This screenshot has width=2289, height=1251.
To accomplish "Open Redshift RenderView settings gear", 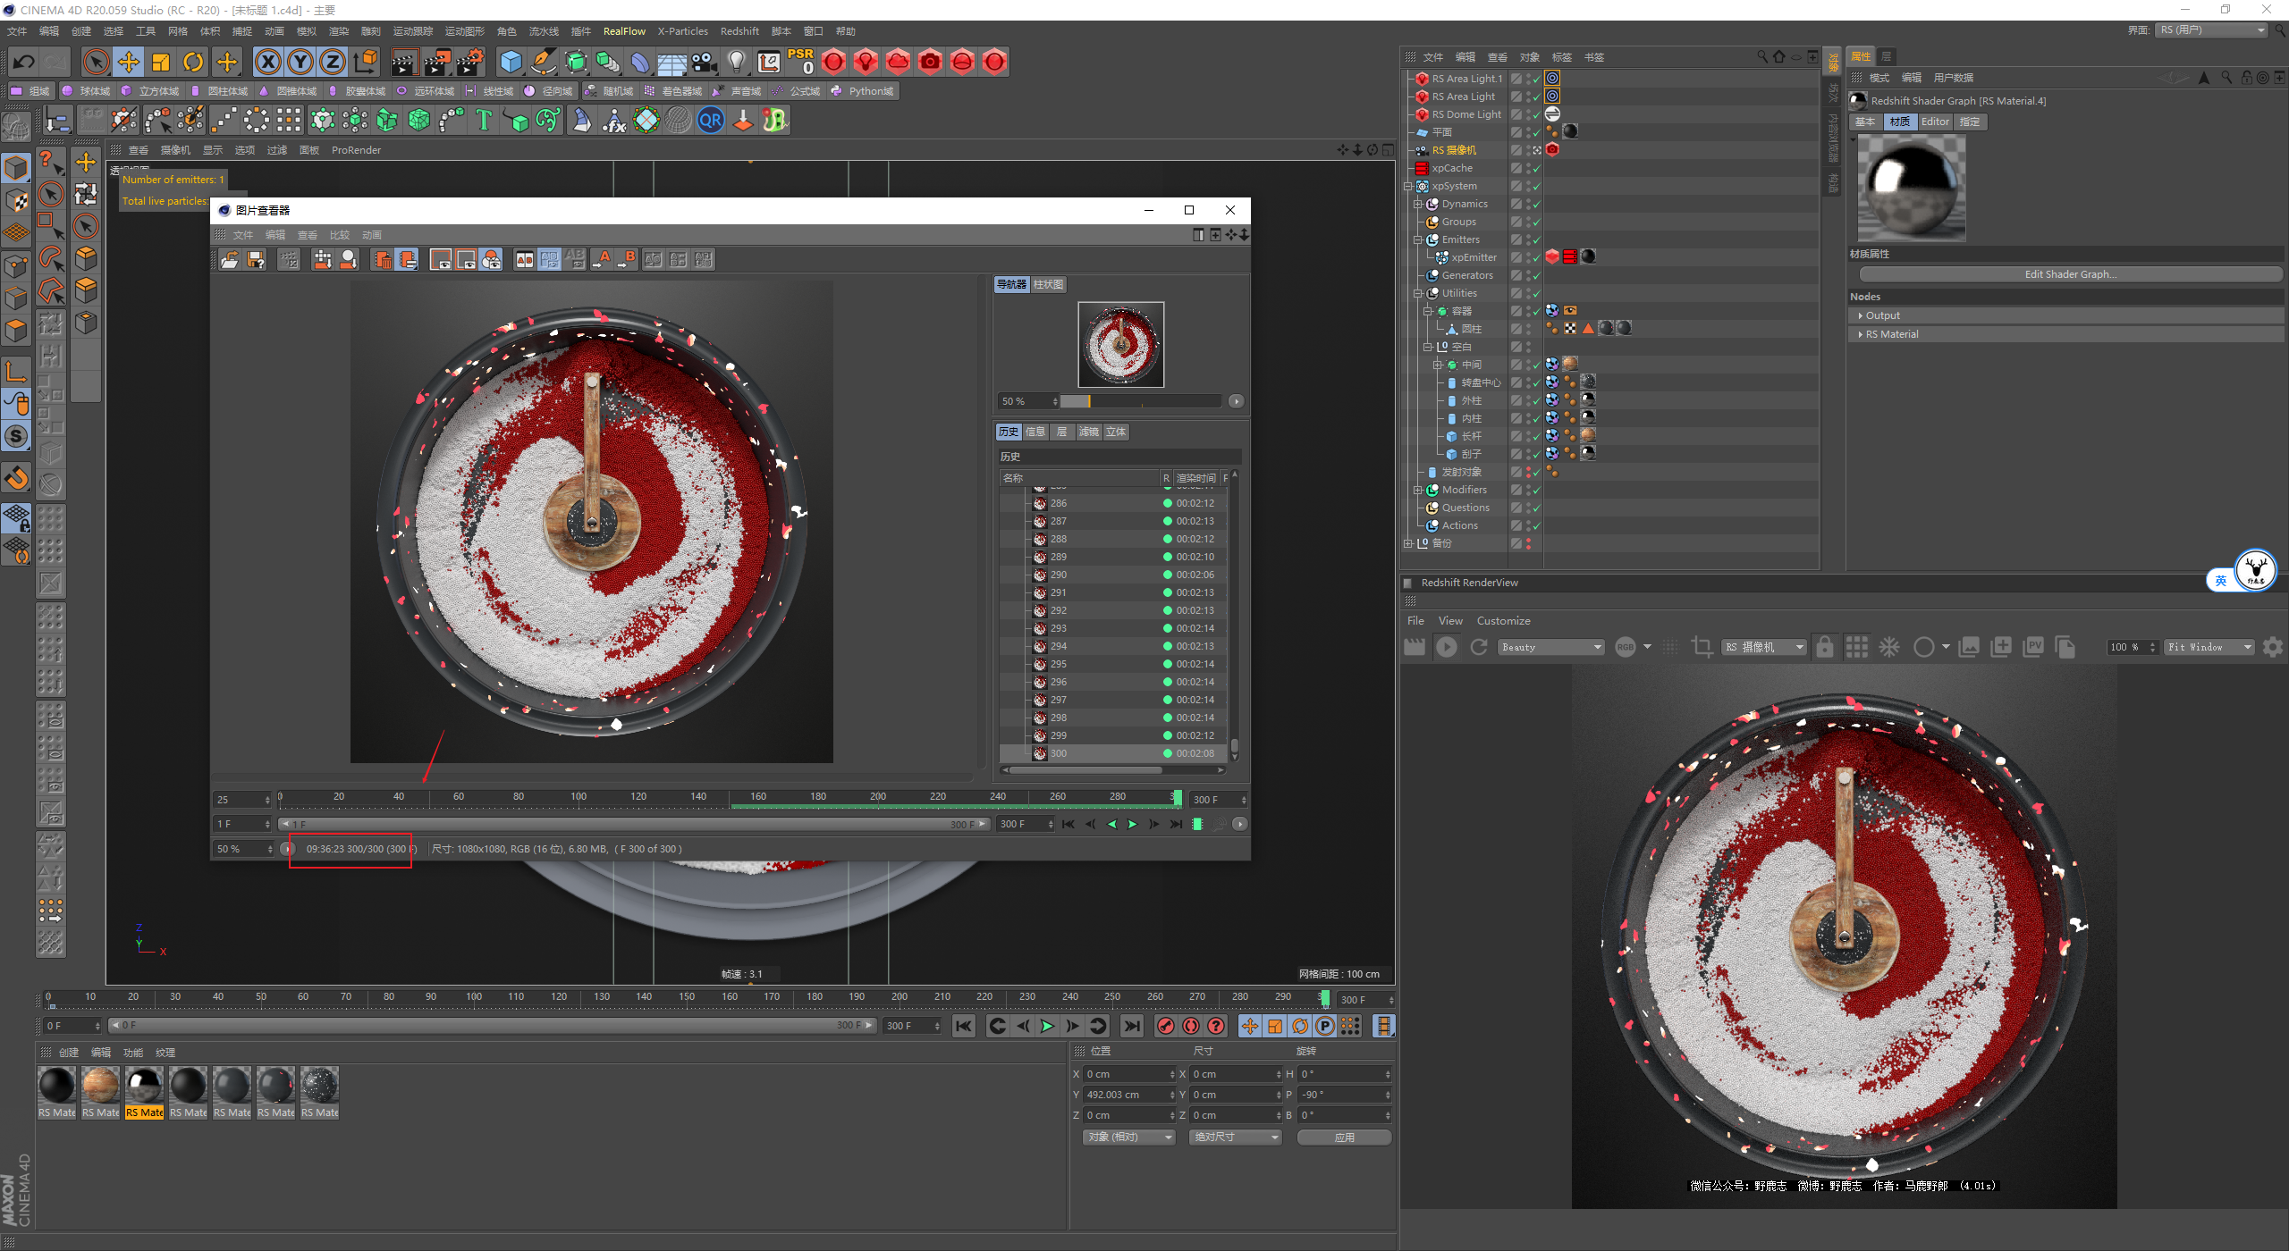I will 2273,647.
